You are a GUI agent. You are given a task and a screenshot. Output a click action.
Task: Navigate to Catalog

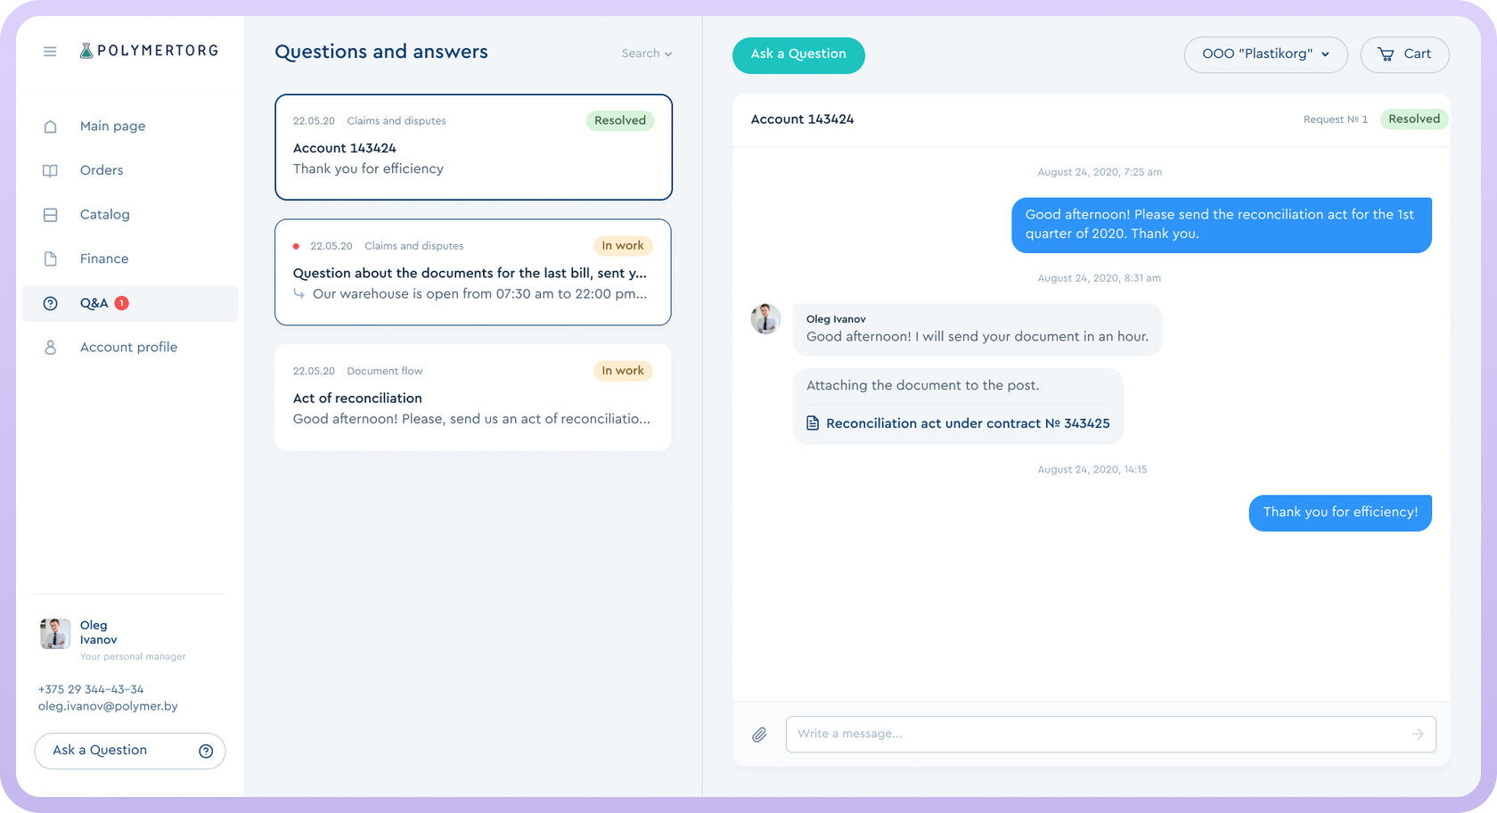[x=104, y=215]
